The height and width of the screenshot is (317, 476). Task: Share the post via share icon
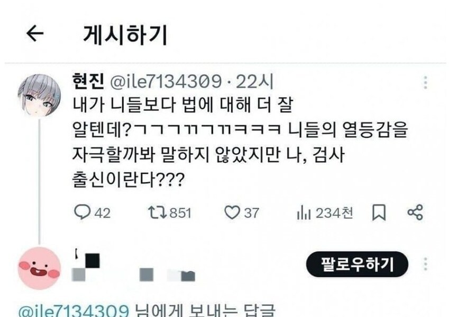(x=415, y=212)
